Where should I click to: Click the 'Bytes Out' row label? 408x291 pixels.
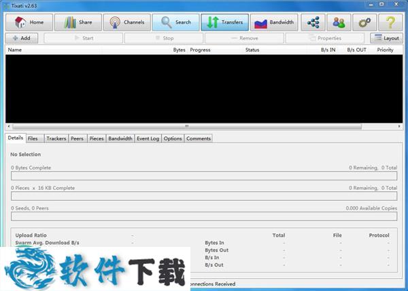(x=216, y=250)
